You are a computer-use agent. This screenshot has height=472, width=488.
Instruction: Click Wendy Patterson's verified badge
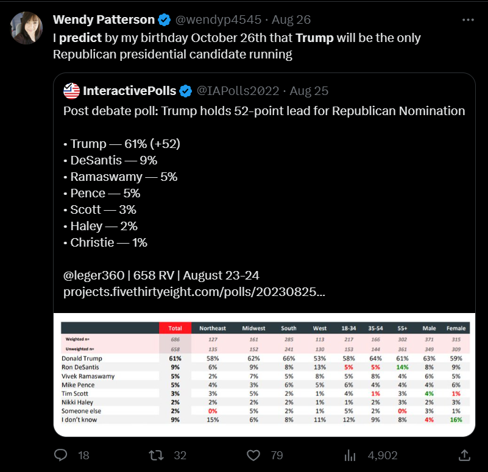(164, 20)
